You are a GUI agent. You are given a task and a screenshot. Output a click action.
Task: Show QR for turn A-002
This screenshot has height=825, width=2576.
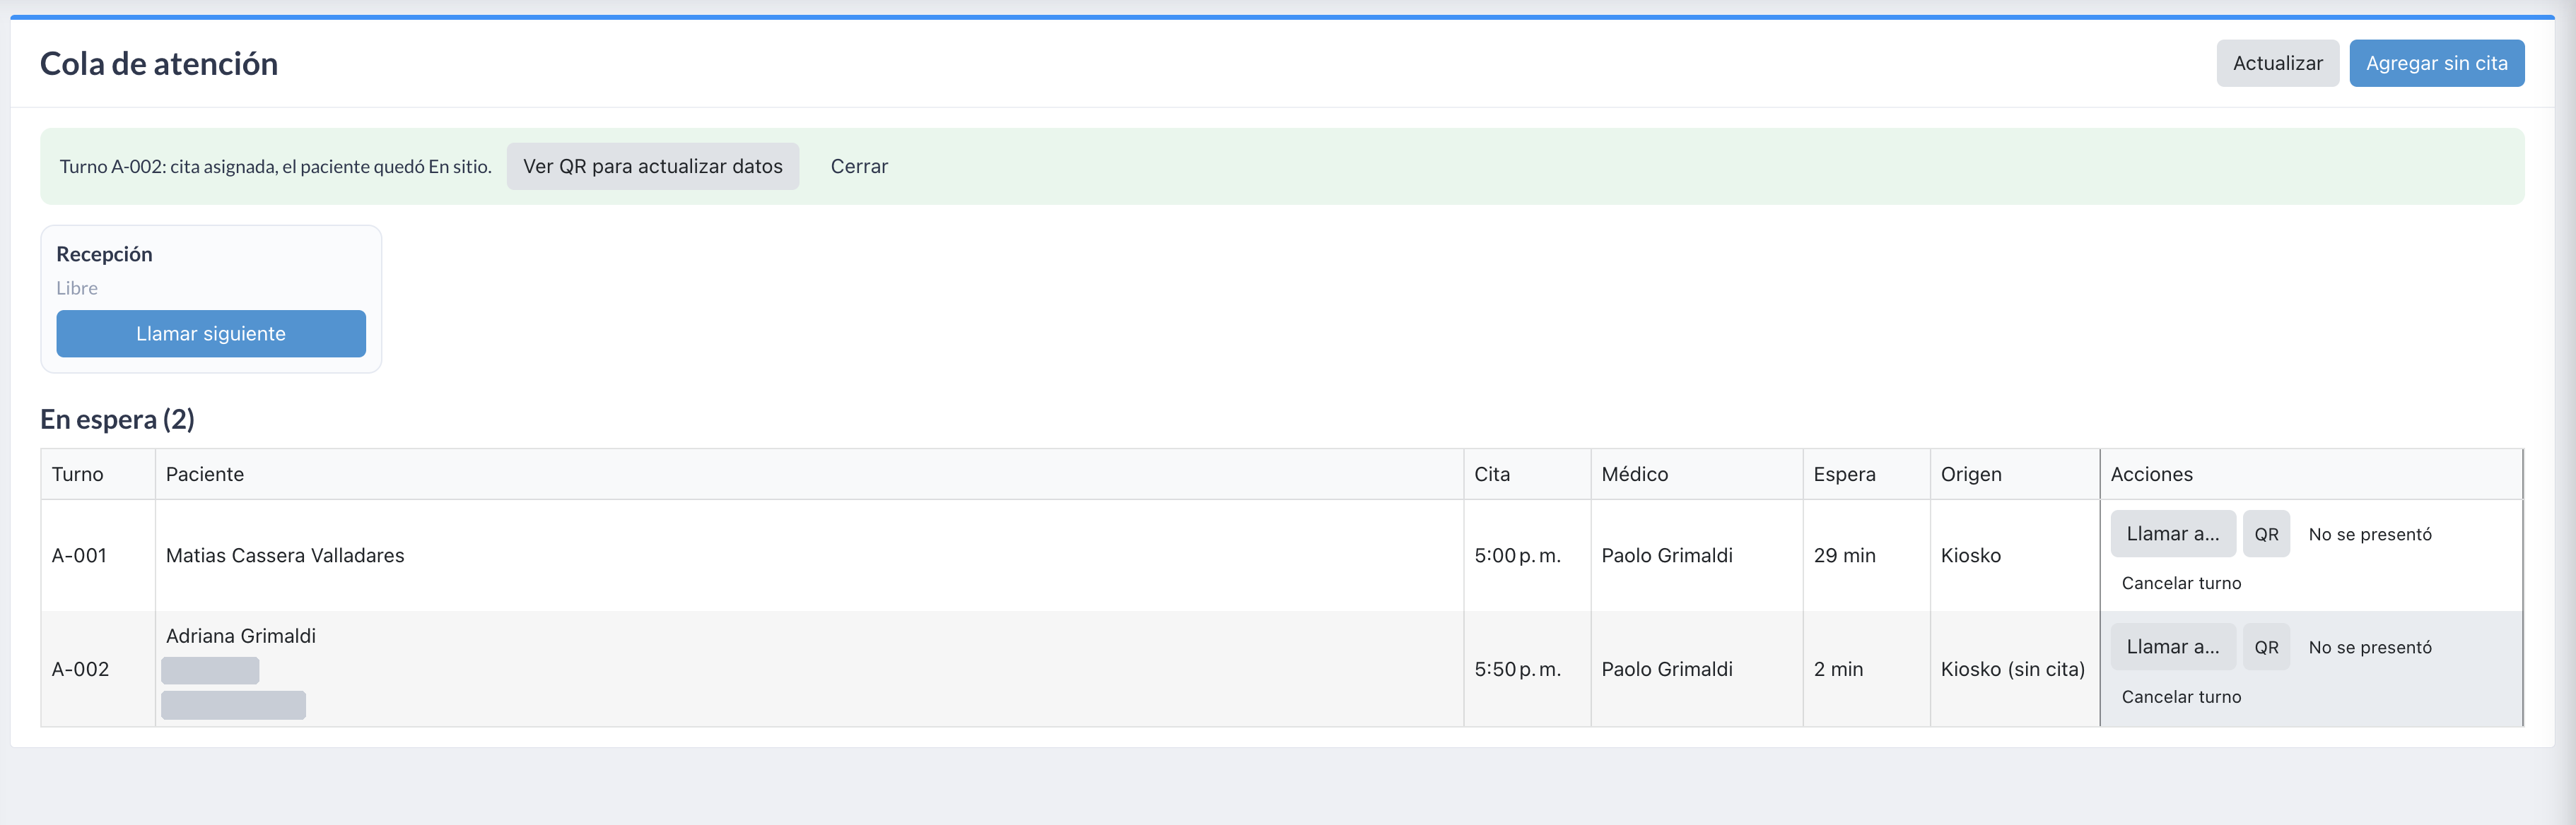2266,647
